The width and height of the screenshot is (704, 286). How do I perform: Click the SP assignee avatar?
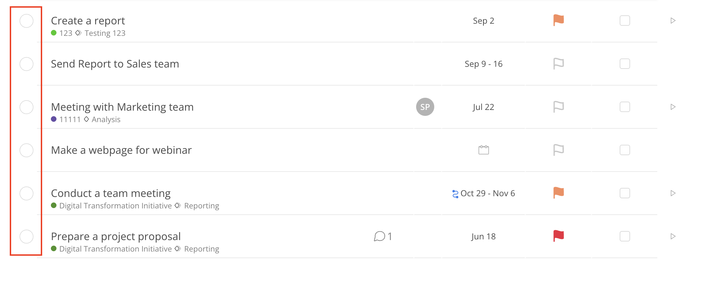(425, 107)
